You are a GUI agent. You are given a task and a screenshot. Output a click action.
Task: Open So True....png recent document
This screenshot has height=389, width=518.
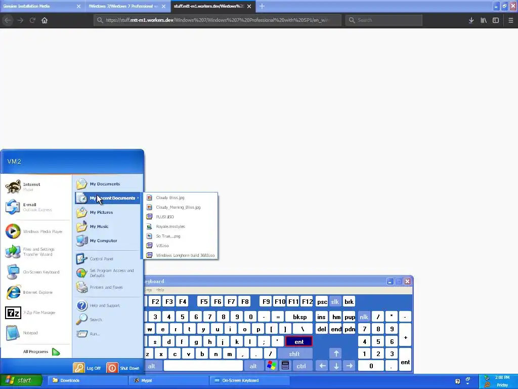point(181,236)
